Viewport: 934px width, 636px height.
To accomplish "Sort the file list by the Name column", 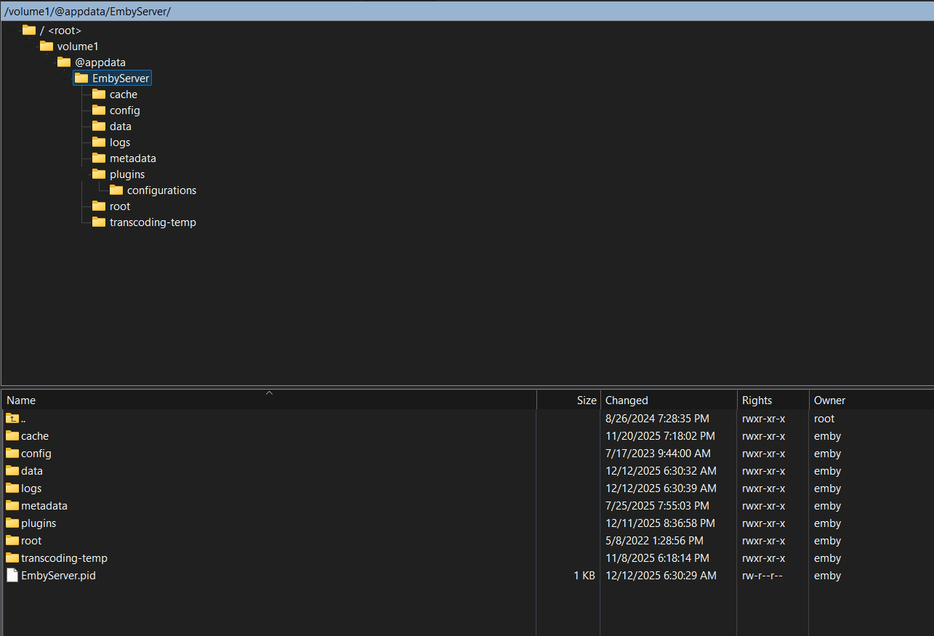I will click(x=269, y=400).
